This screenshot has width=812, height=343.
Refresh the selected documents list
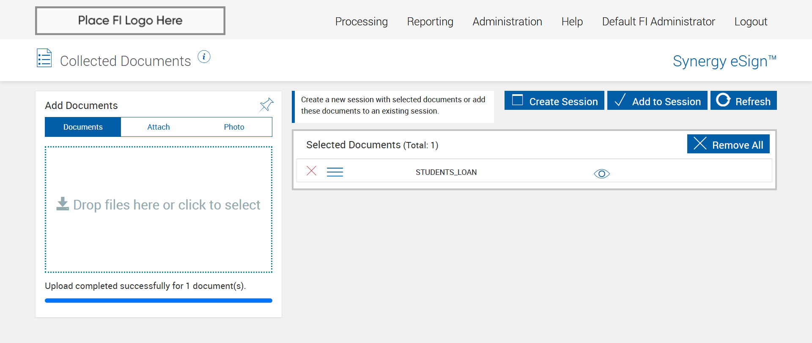point(743,101)
